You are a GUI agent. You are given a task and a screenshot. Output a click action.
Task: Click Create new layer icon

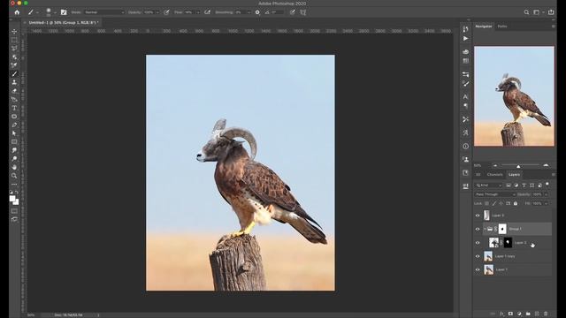pyautogui.click(x=537, y=314)
